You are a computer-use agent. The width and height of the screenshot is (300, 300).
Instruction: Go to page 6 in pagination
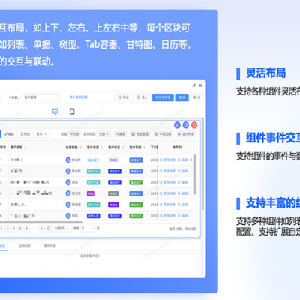click(26, 229)
